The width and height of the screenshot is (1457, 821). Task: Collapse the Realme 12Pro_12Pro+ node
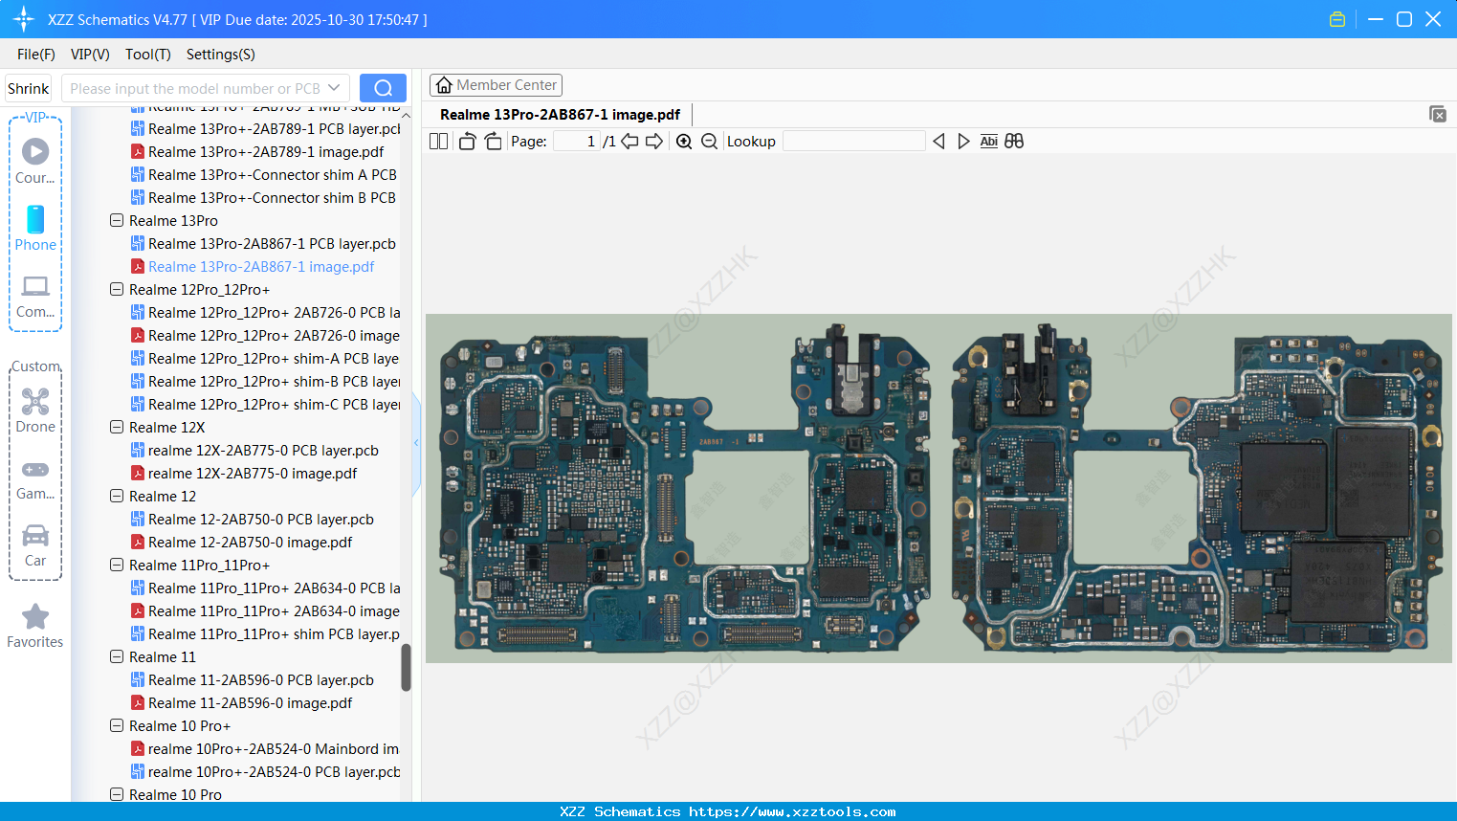tap(117, 289)
